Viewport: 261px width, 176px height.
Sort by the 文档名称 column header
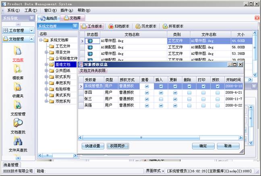[133, 34]
